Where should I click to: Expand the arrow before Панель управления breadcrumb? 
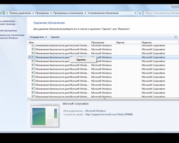pos(7,13)
